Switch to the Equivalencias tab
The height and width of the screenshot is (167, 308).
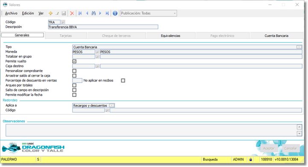click(170, 36)
